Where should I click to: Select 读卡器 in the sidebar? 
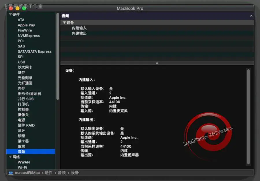[23, 141]
